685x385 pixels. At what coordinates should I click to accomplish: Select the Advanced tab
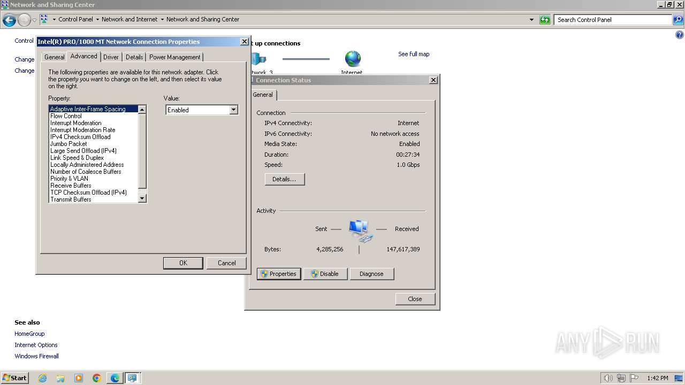[83, 56]
